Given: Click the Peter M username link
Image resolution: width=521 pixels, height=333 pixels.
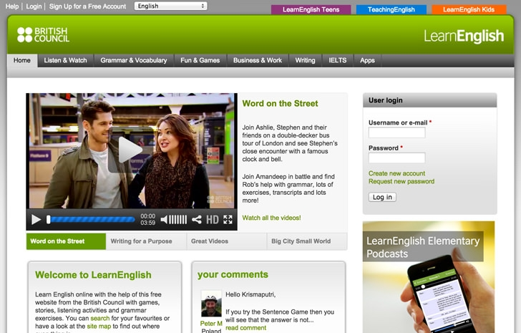Looking at the screenshot, I should (x=211, y=324).
